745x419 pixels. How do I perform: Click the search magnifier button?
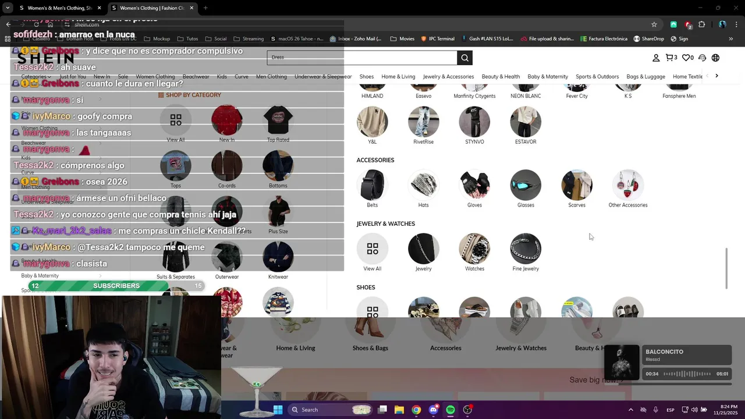pos(464,58)
